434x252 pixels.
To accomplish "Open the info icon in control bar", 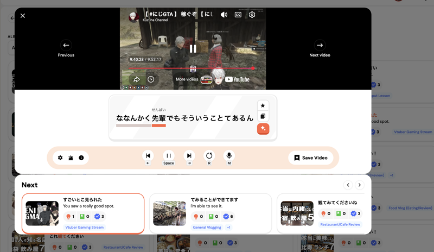I will pyautogui.click(x=81, y=157).
